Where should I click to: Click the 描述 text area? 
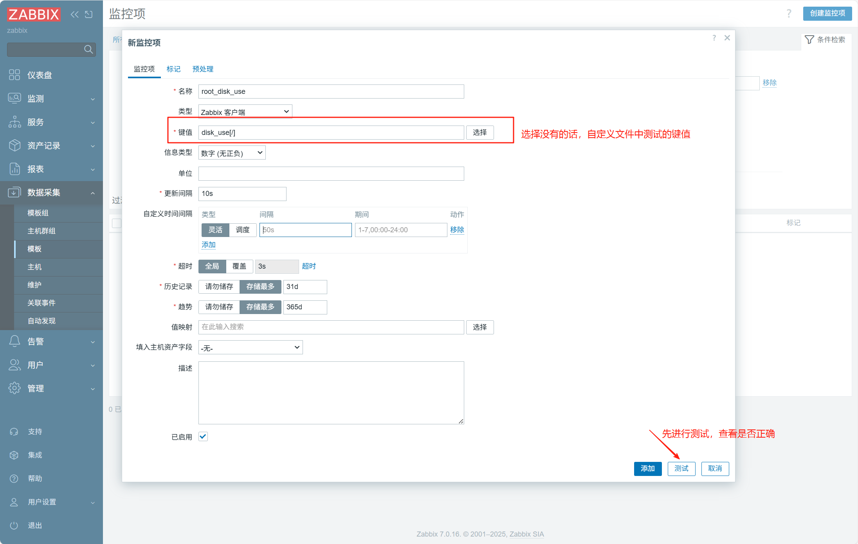pyautogui.click(x=331, y=393)
